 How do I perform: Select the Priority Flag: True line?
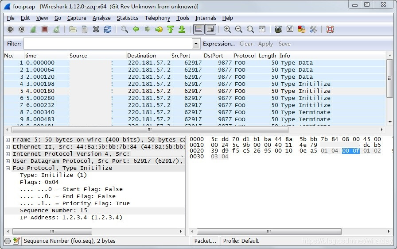click(x=75, y=203)
